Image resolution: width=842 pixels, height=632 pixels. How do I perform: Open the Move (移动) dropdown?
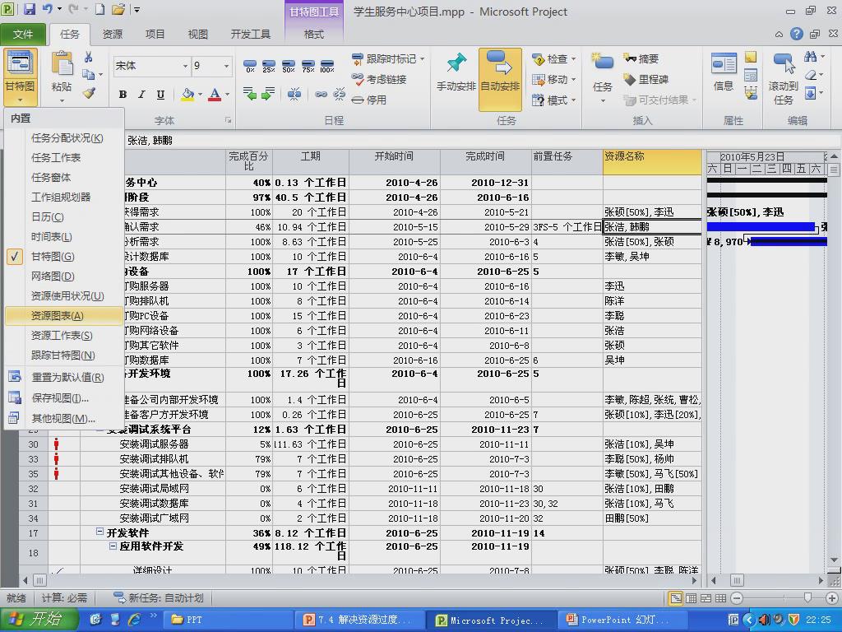point(554,79)
